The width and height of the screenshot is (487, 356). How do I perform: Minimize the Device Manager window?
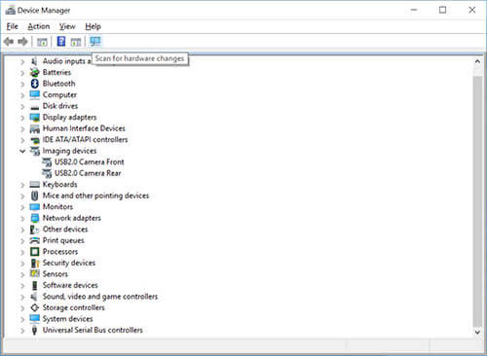pyautogui.click(x=414, y=10)
